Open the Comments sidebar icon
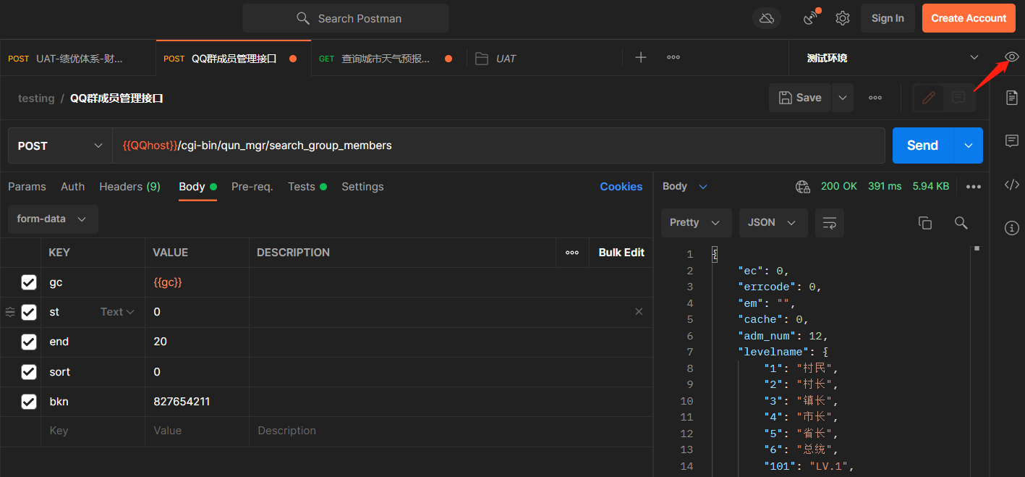The height and width of the screenshot is (477, 1025). point(1012,141)
